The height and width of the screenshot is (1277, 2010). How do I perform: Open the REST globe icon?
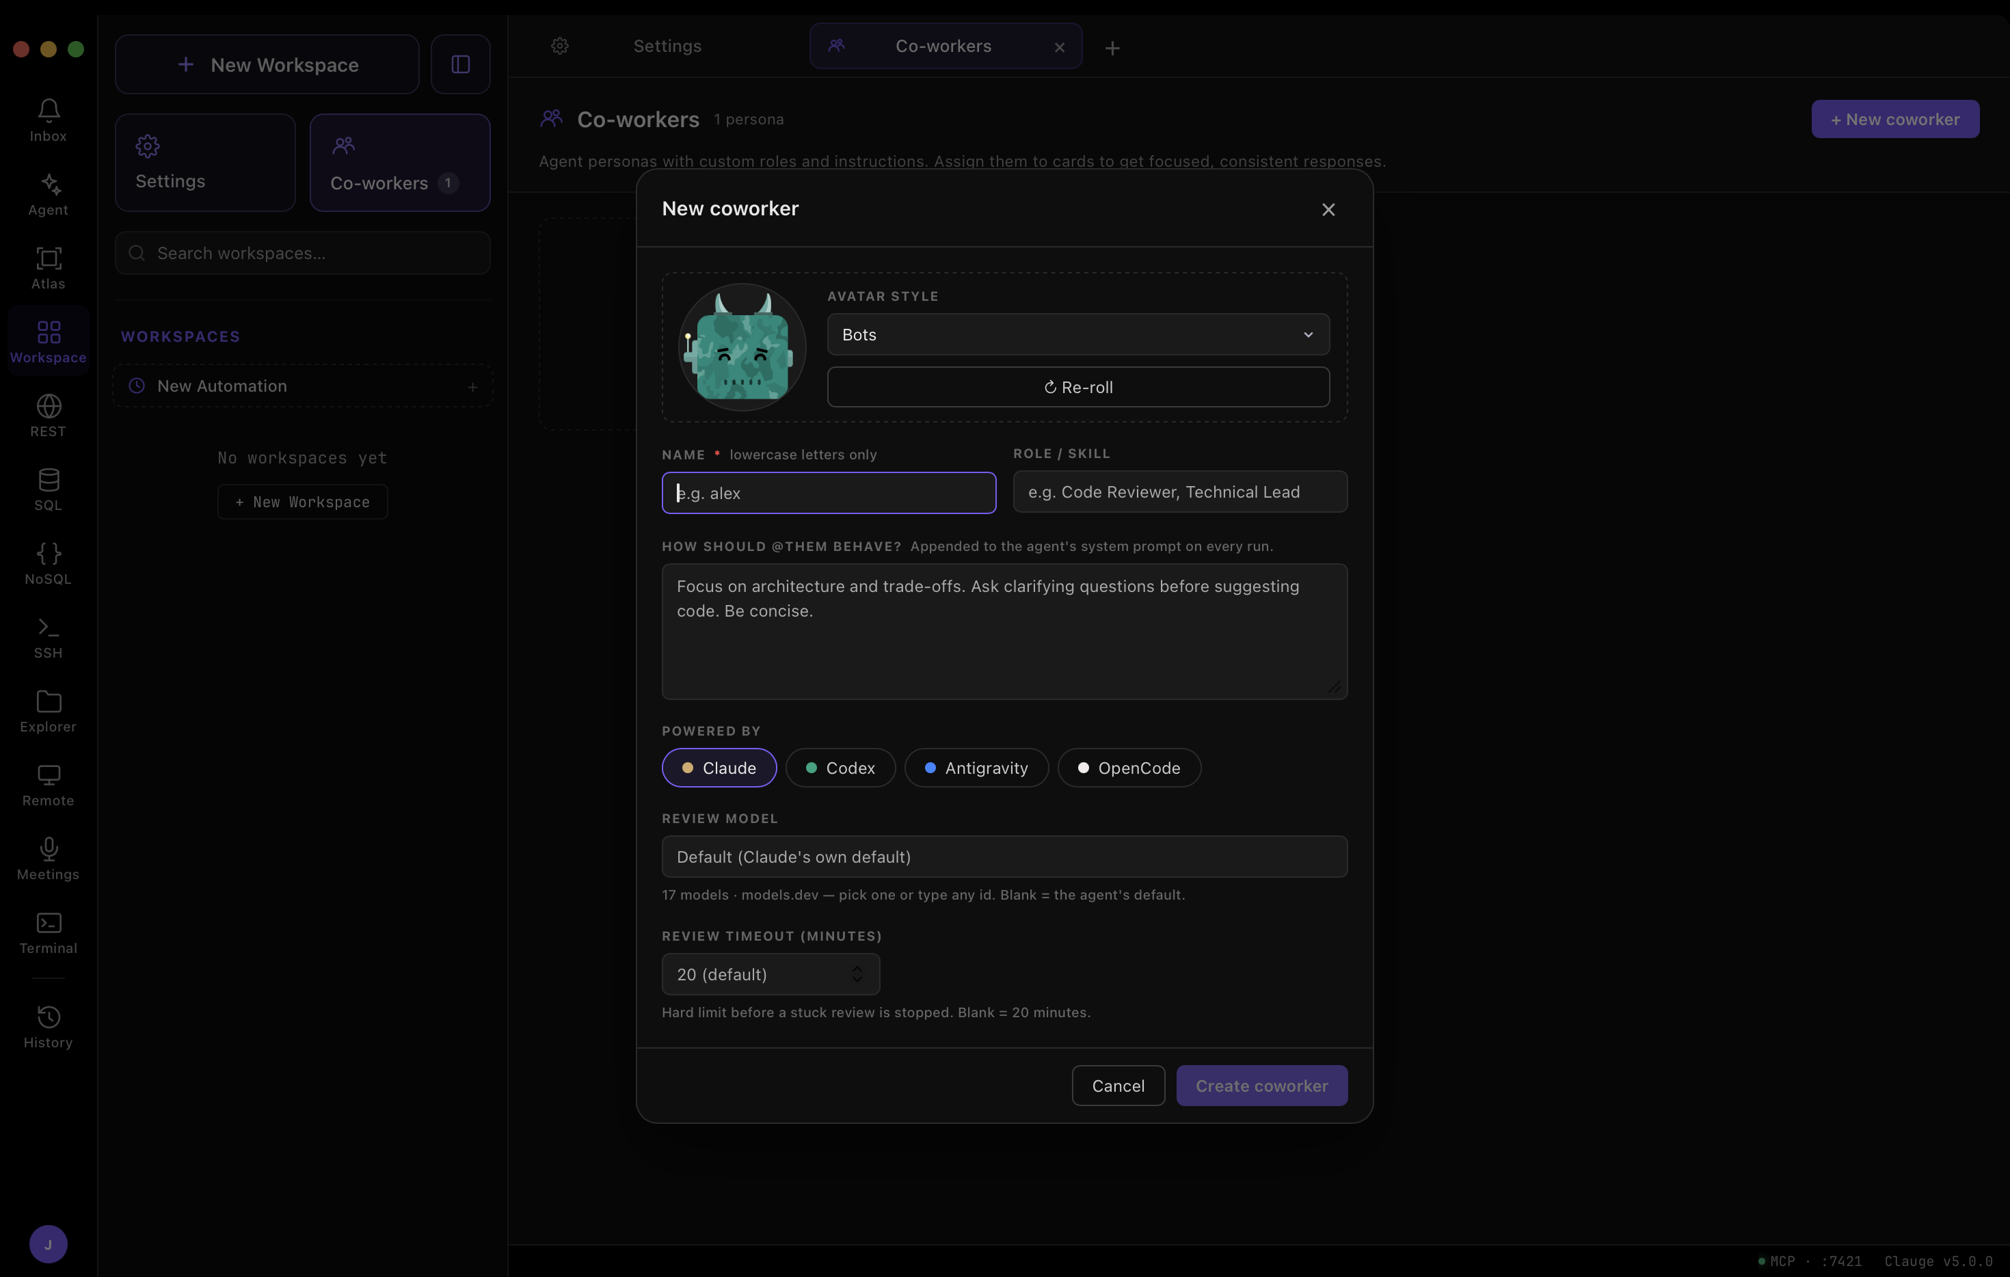tap(49, 405)
